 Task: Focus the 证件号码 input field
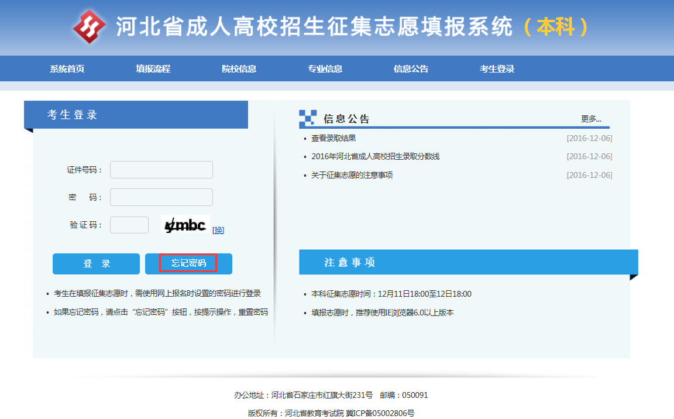coord(161,170)
